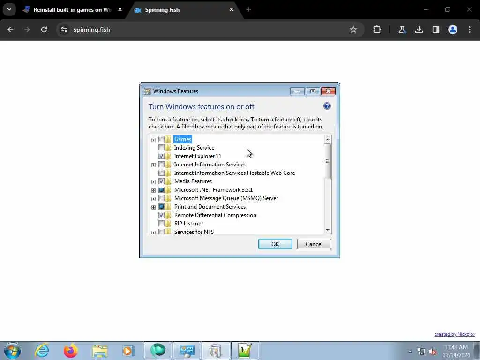Screen dimensions: 480x360
Task: Open the Windows Start orb
Action: pos(13,351)
